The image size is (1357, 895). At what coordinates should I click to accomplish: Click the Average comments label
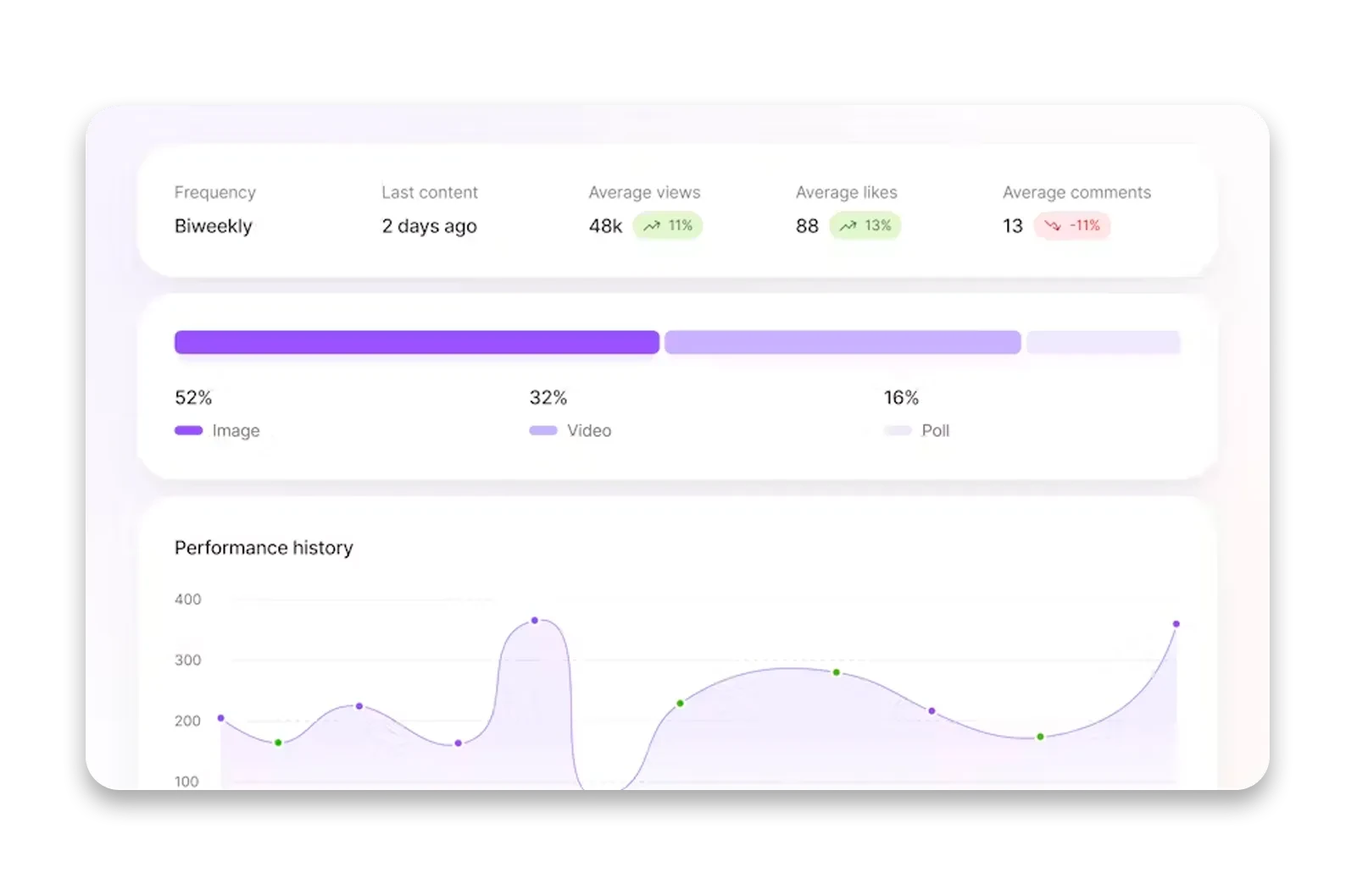1077,193
